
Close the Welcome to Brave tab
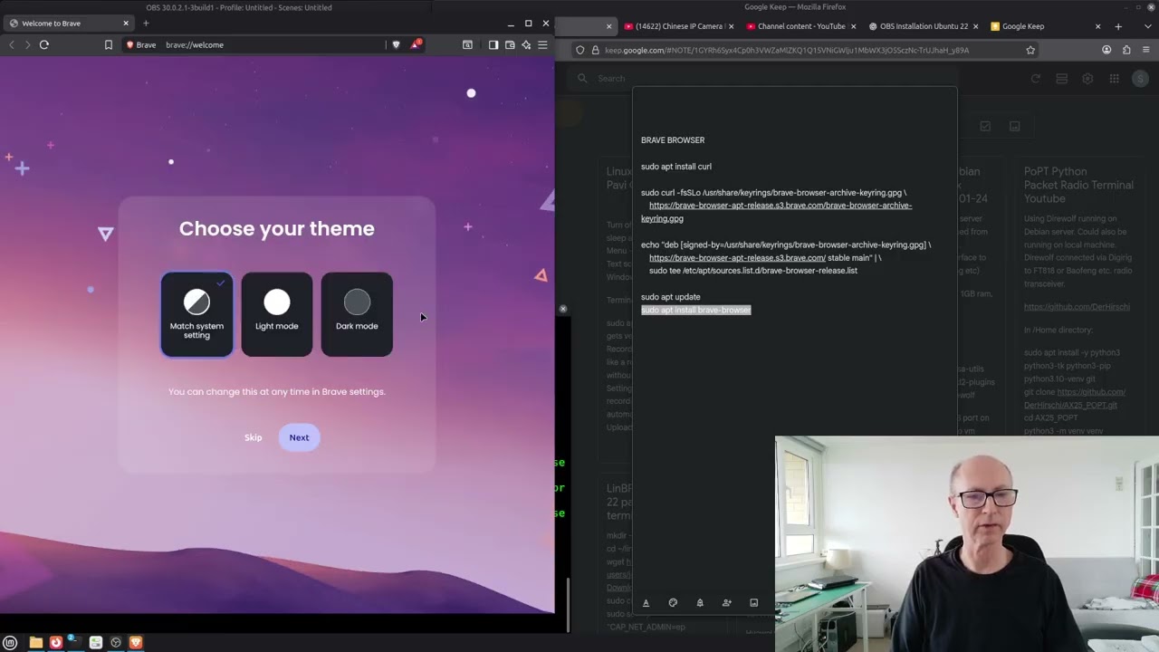point(126,24)
